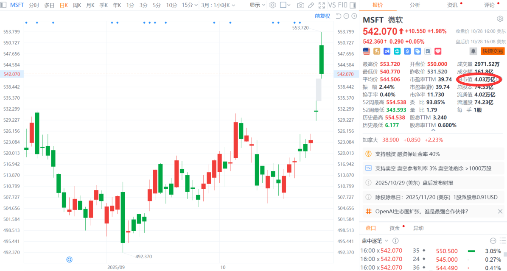
Task: Open the 异动 unusual activity tab
Action: [x=418, y=228]
